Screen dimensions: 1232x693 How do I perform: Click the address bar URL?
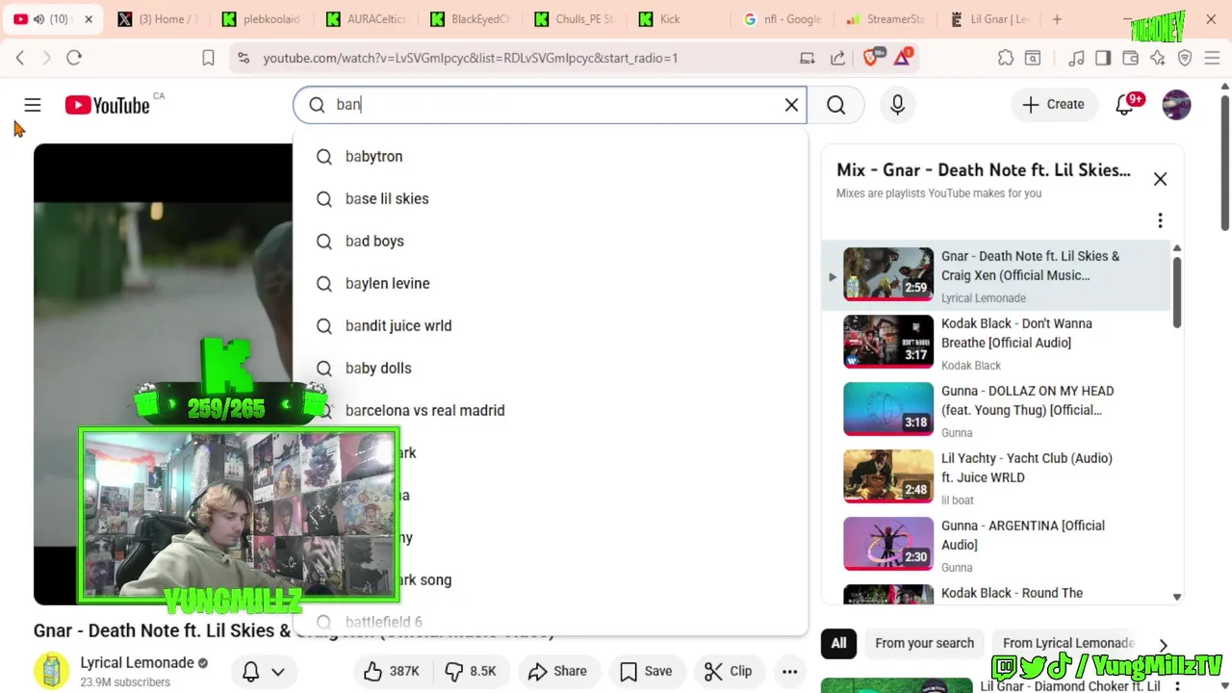coord(471,58)
